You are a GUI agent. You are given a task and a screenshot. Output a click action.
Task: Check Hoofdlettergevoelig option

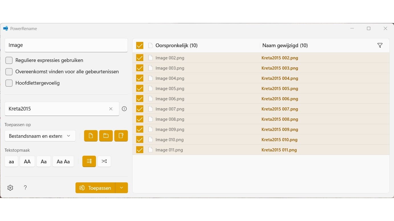tap(9, 83)
